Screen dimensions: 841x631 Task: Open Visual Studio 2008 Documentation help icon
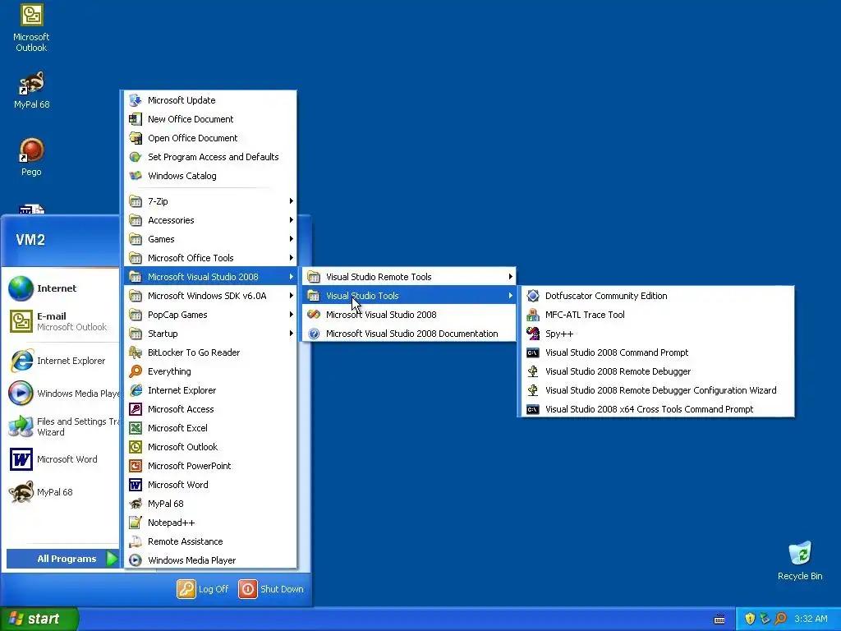coord(314,334)
